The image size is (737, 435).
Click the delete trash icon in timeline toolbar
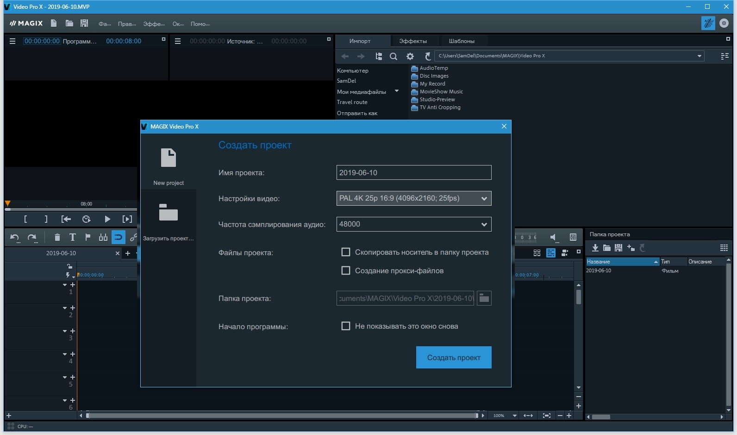click(x=57, y=238)
